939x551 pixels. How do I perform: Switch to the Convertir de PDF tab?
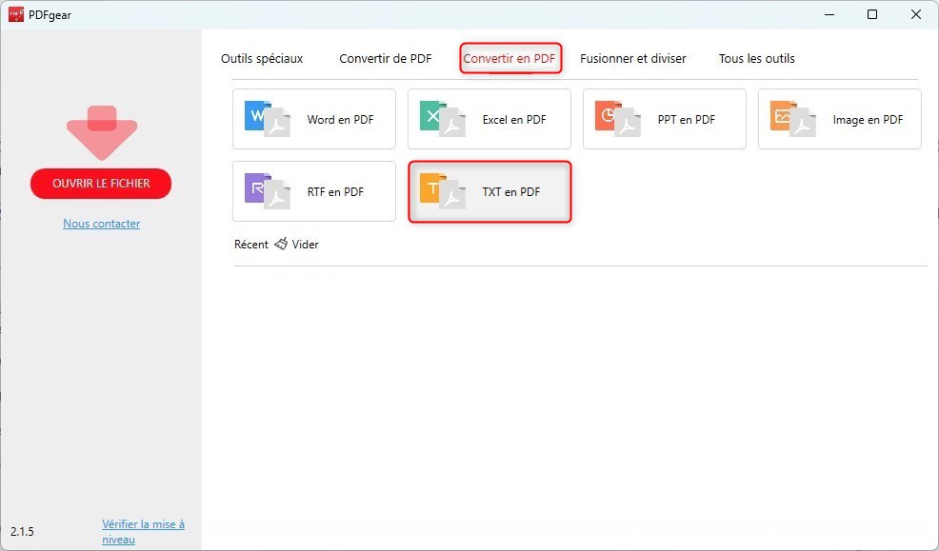[386, 58]
